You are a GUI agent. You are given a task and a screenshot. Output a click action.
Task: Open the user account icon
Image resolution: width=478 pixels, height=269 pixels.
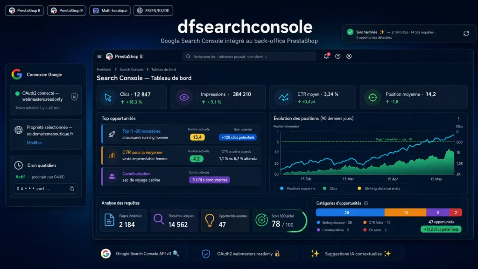pos(349,57)
